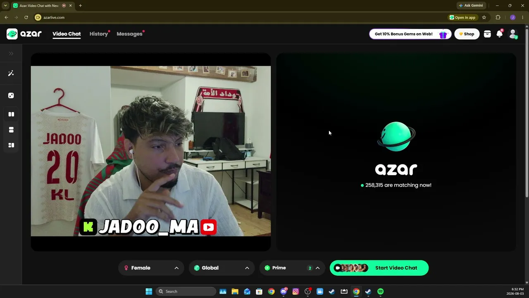Bookmark this page with the star icon
The width and height of the screenshot is (529, 298).
point(484,17)
